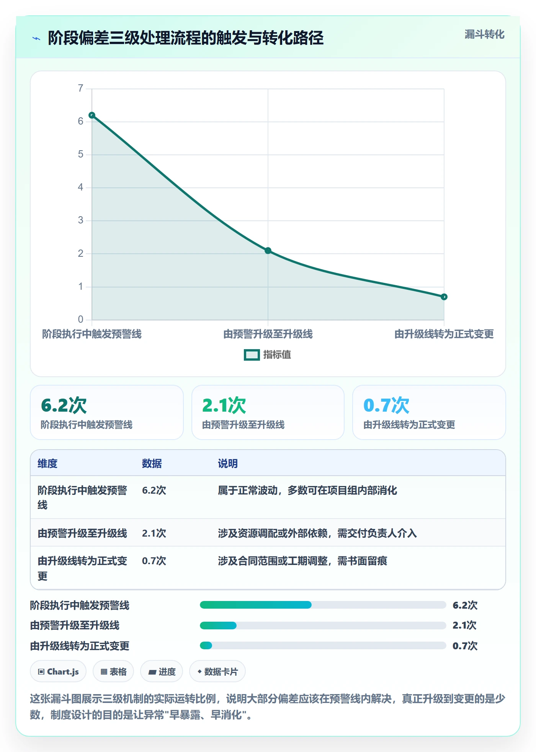Click the 表格 chip
The width and height of the screenshot is (536, 752).
tap(113, 672)
